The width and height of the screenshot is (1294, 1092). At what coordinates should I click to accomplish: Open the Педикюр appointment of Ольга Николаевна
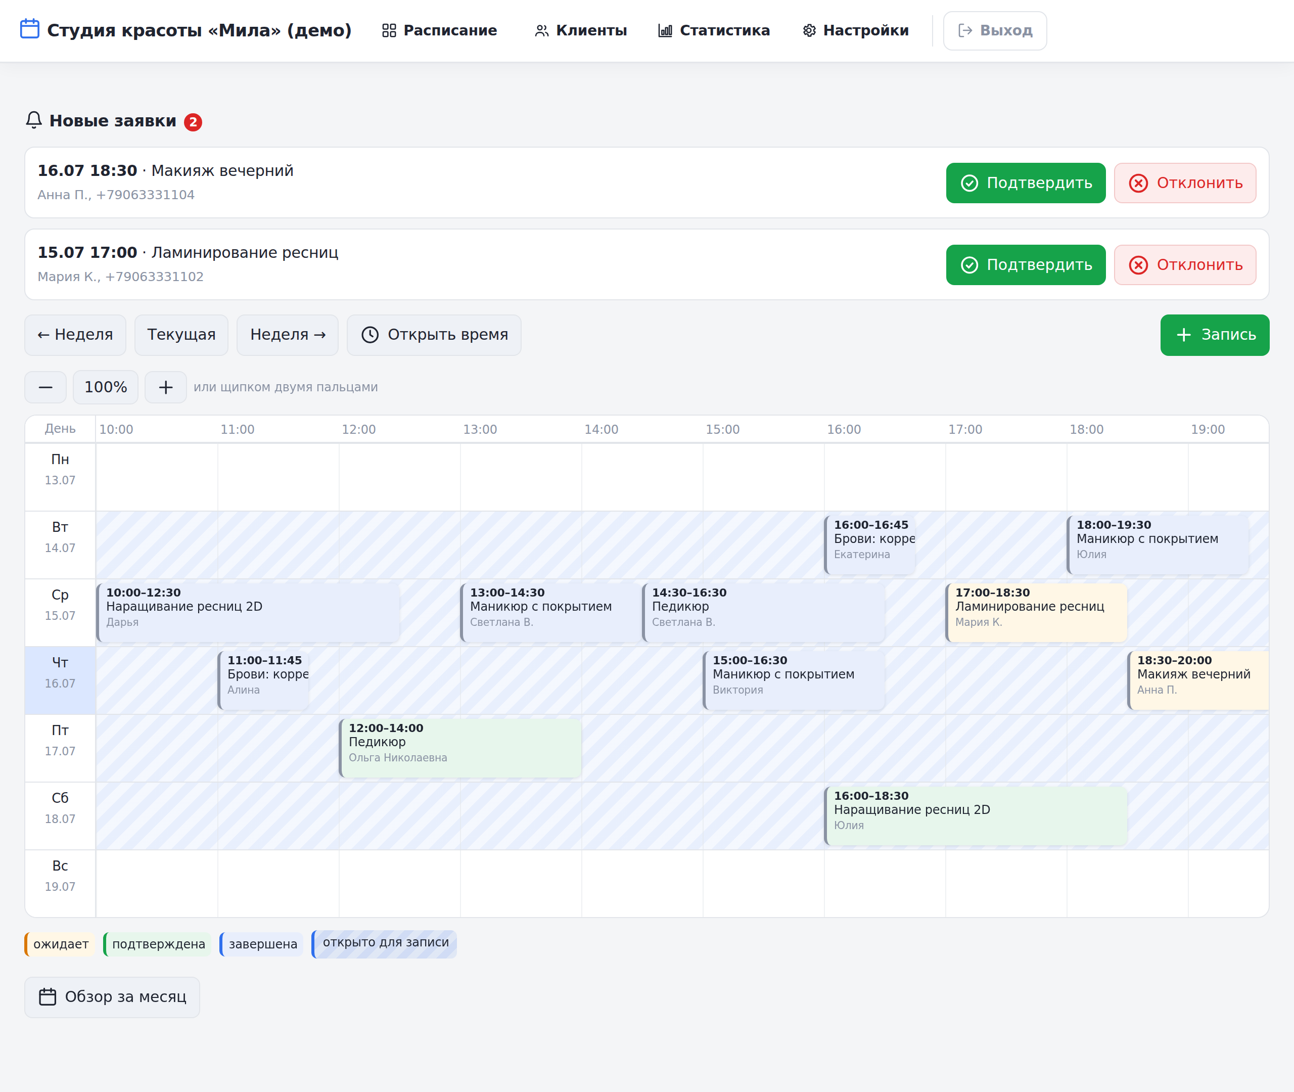460,748
